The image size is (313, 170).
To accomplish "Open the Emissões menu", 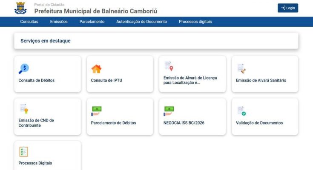I will (x=59, y=22).
